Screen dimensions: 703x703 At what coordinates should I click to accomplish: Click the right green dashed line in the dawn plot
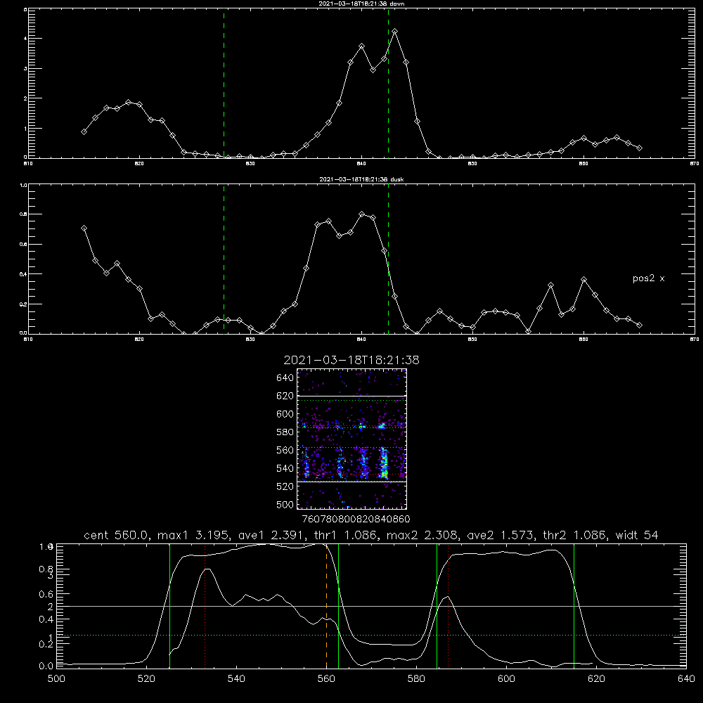[x=388, y=83]
